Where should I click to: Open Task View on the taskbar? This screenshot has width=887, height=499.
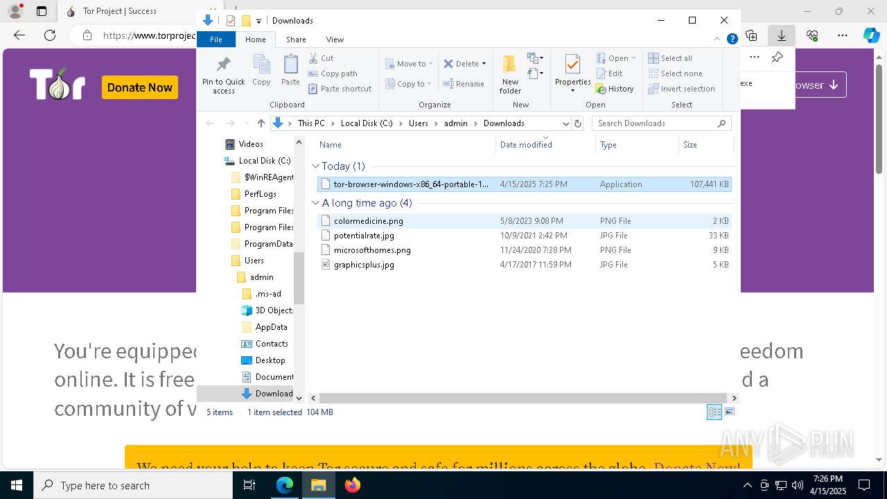coord(249,485)
